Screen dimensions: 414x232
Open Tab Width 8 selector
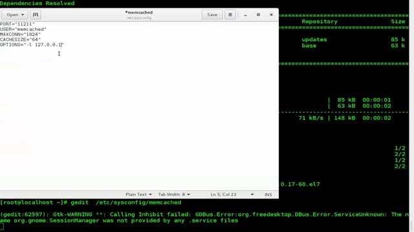(174, 195)
